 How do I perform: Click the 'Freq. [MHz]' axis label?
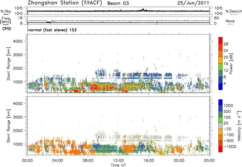(6, 20)
